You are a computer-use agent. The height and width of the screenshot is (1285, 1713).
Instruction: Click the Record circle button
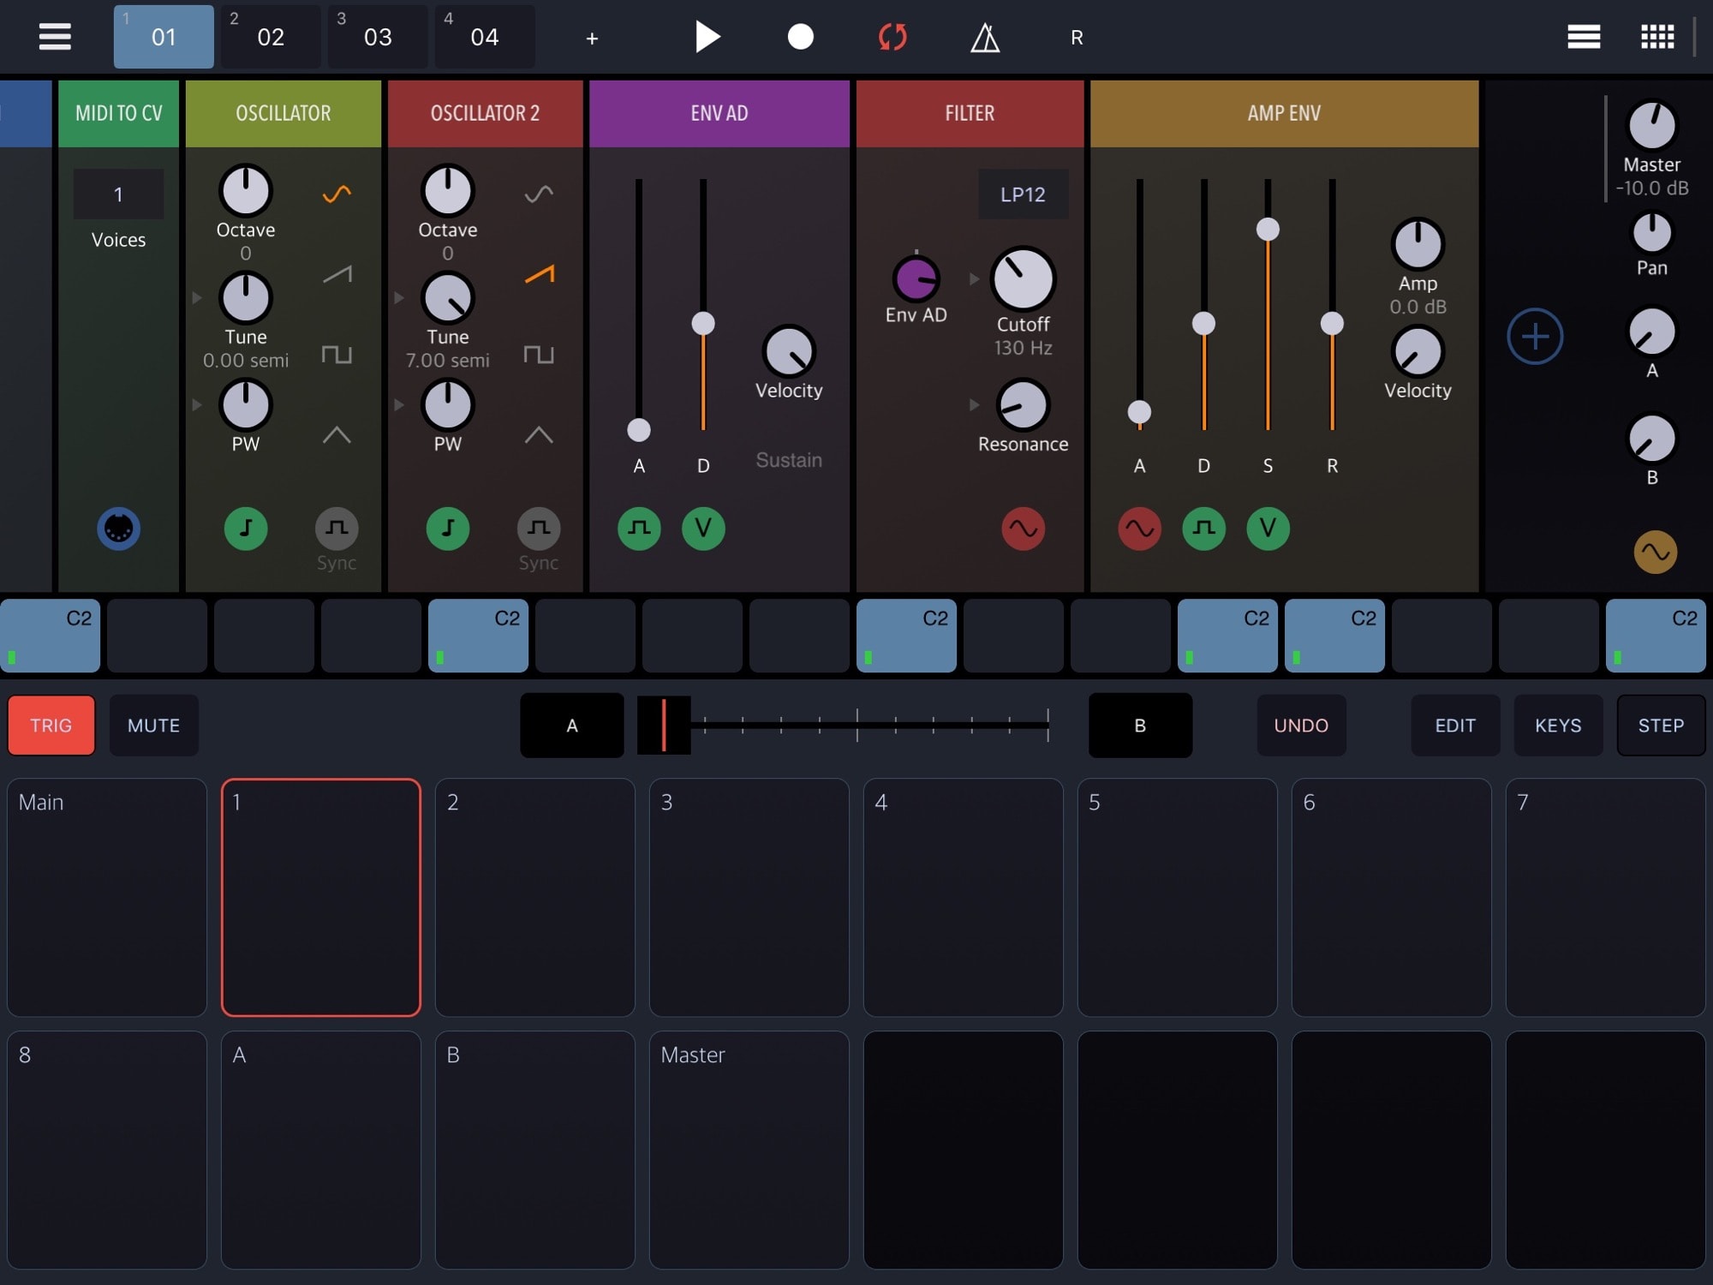800,37
